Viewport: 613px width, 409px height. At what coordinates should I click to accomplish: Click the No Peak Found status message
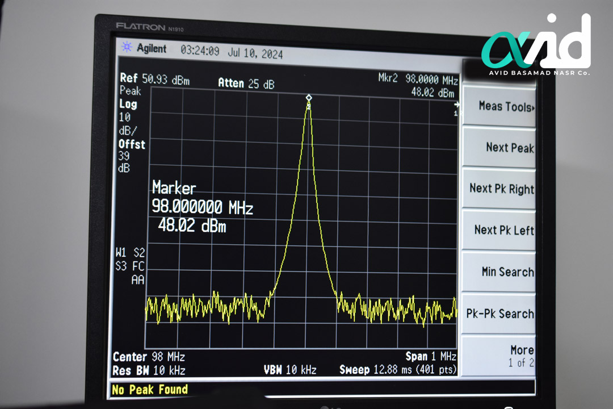(x=150, y=390)
